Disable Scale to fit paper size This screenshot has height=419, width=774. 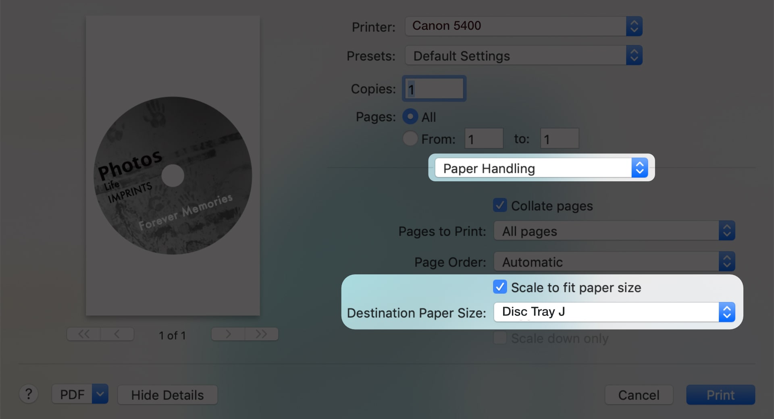500,287
